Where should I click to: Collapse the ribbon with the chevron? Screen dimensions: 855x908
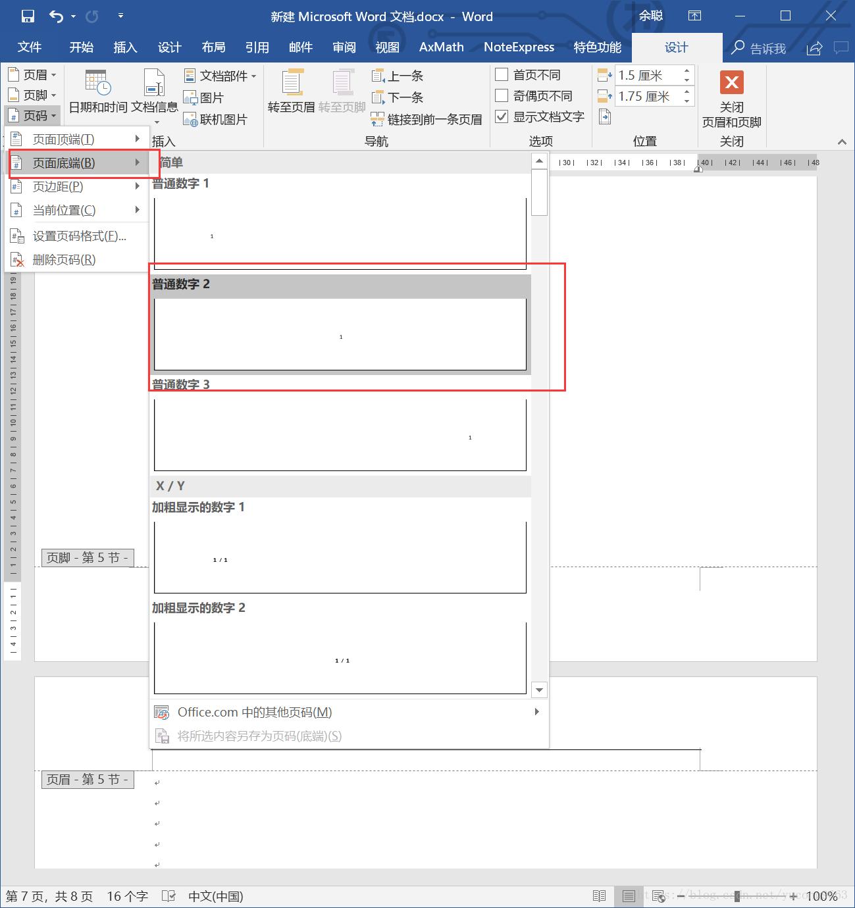point(842,141)
